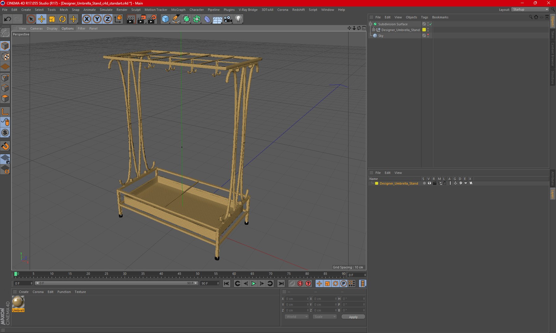Toggle layer visibility eye for Designer_Umbrella_Stand
The image size is (556, 333).
(429, 183)
